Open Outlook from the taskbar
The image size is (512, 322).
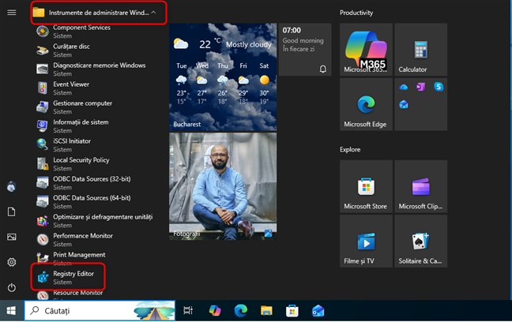[x=318, y=311]
